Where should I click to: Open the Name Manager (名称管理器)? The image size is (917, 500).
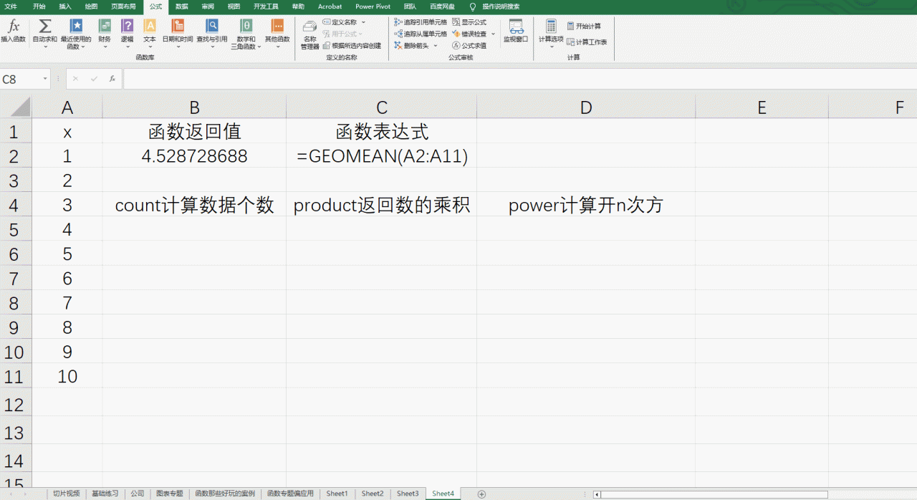click(310, 34)
